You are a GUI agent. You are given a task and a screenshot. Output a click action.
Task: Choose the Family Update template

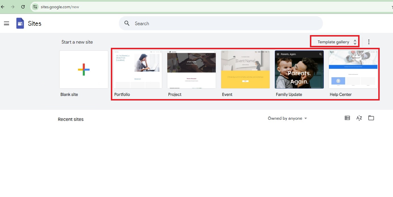point(299,70)
